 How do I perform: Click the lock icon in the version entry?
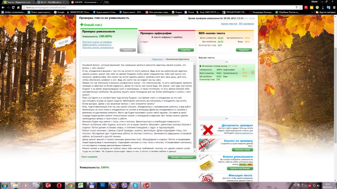(x=201, y=66)
